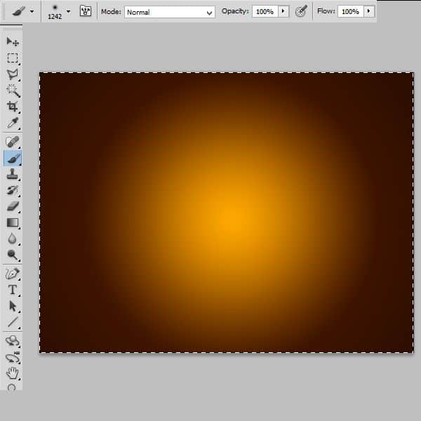Viewport: 421px width, 421px height.
Task: Open the Opacity slider arrow
Action: click(x=283, y=11)
